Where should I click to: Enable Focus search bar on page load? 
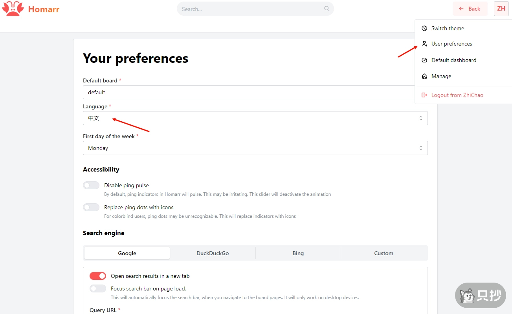pos(97,288)
